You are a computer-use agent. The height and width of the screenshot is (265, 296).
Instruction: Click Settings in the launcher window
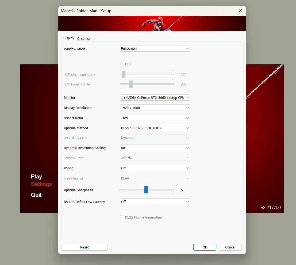pos(41,184)
